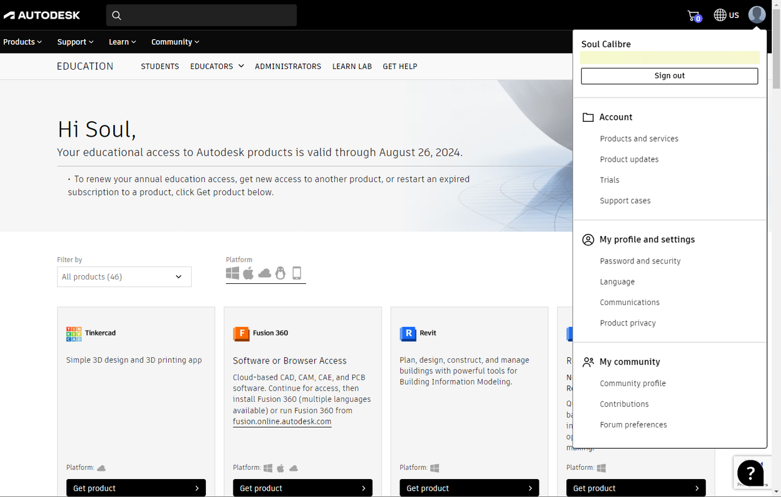This screenshot has height=497, width=781.
Task: Open Forum preferences
Action: [634, 425]
